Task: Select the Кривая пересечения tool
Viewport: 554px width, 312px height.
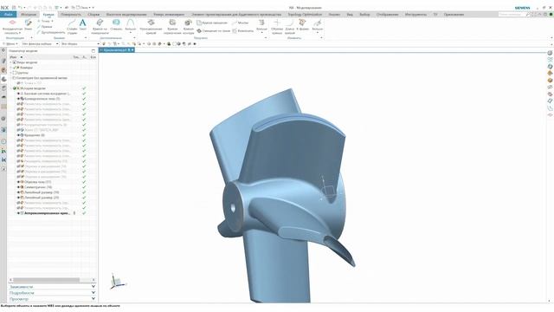Action: (x=172, y=27)
